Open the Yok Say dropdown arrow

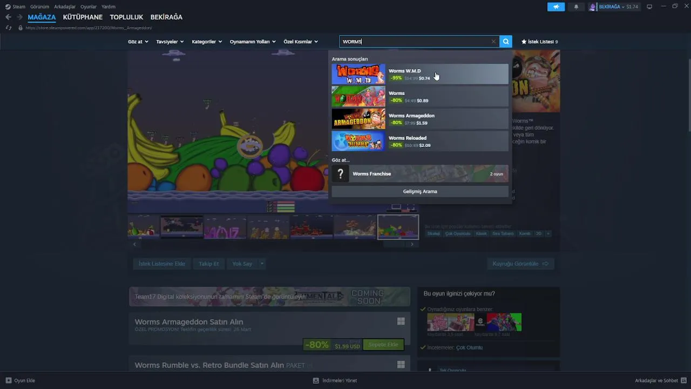262,264
